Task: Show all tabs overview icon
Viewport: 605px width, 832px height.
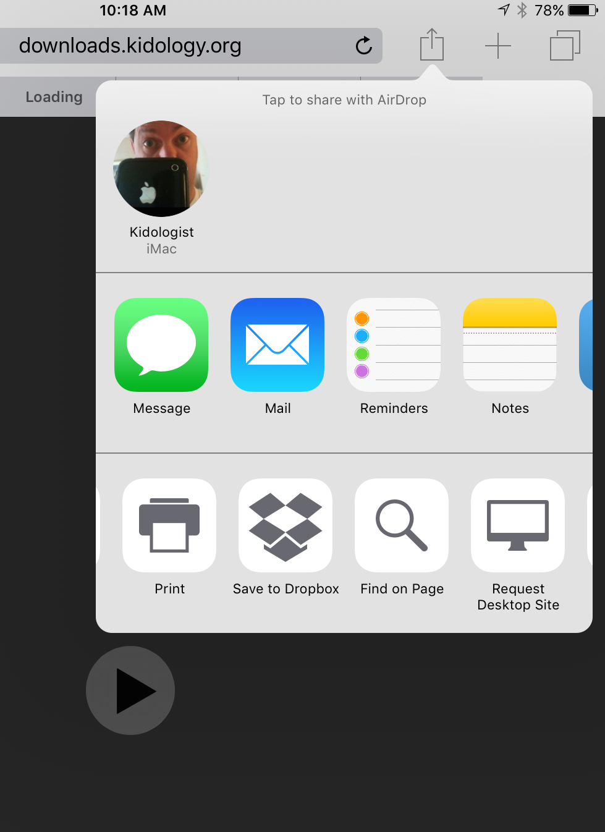Action: click(x=565, y=45)
